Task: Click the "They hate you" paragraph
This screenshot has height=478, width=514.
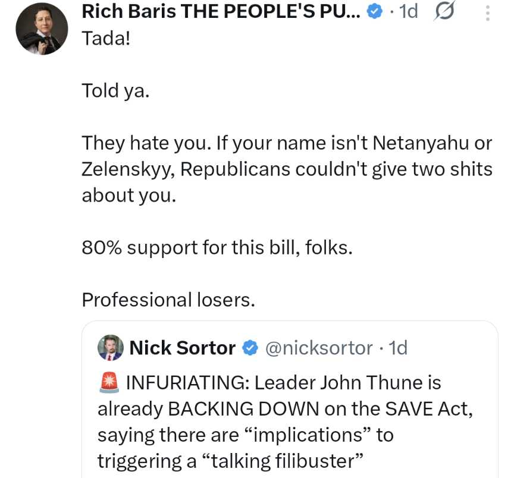Action: [x=286, y=169]
